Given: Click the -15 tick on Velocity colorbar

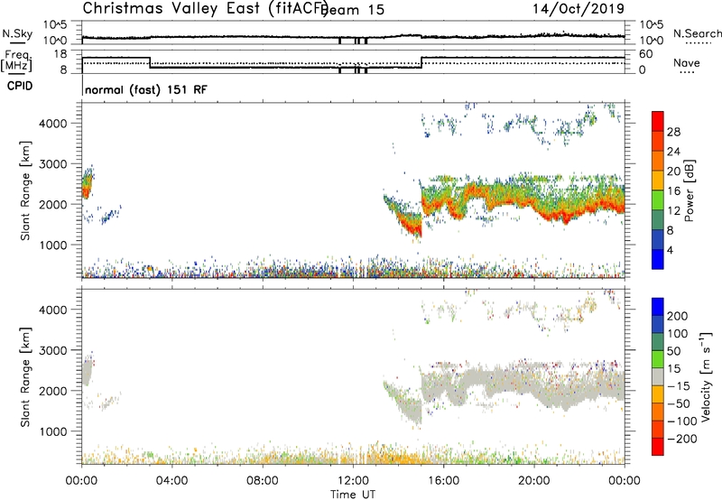Looking at the screenshot, I should coord(679,385).
